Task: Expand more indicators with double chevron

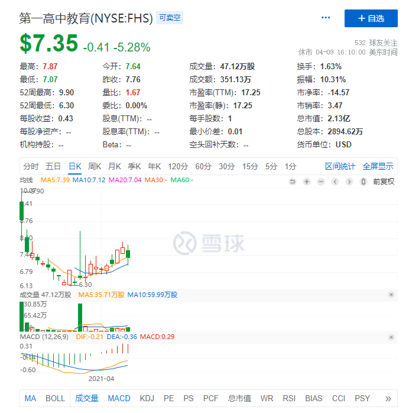Action: click(x=388, y=399)
